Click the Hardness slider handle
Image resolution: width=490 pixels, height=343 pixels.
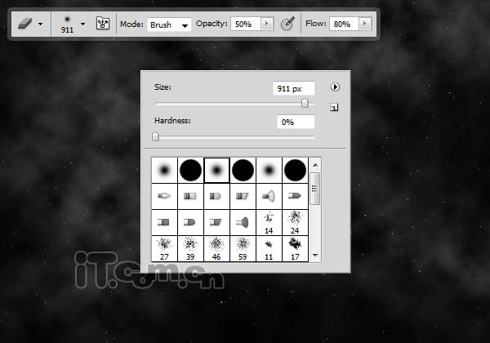point(155,136)
